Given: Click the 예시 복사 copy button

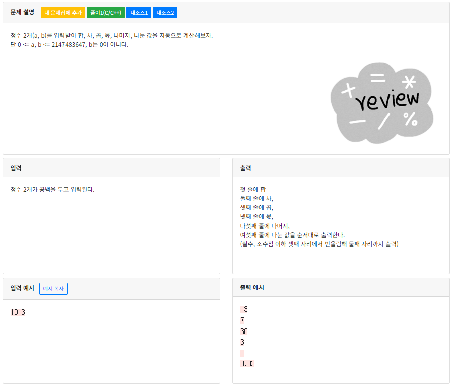Looking at the screenshot, I should tap(53, 288).
